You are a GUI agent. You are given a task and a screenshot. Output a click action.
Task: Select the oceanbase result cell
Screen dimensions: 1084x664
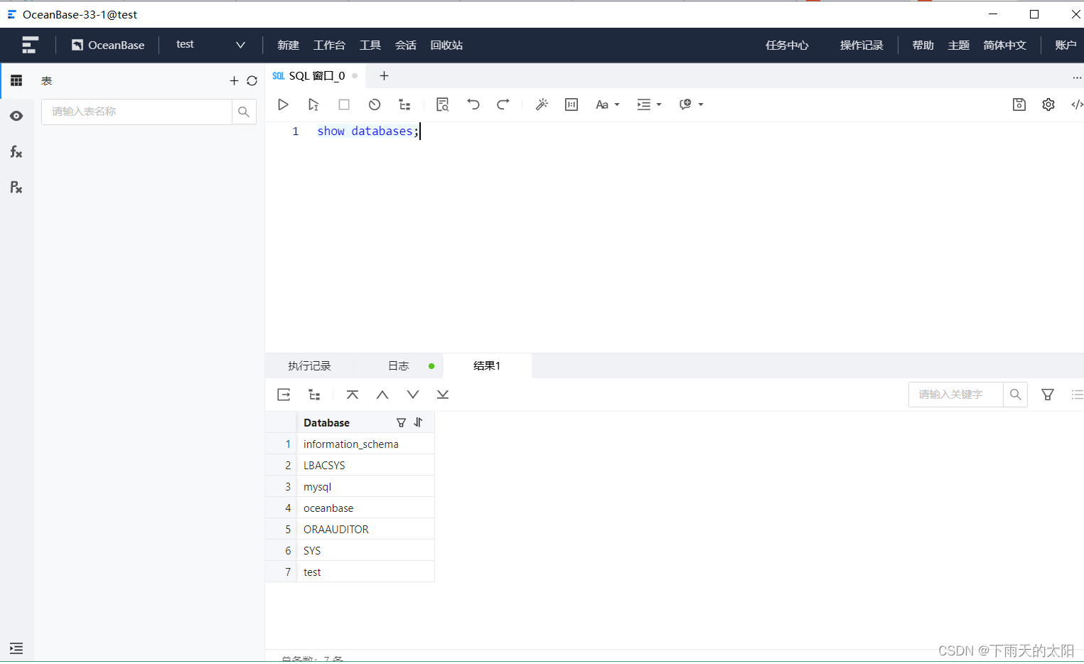(365, 508)
